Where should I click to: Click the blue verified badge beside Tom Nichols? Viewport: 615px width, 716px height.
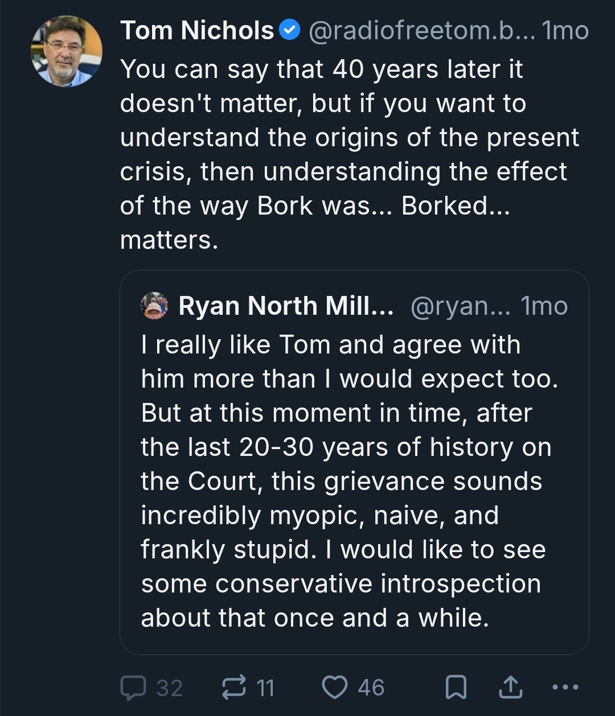click(x=290, y=31)
